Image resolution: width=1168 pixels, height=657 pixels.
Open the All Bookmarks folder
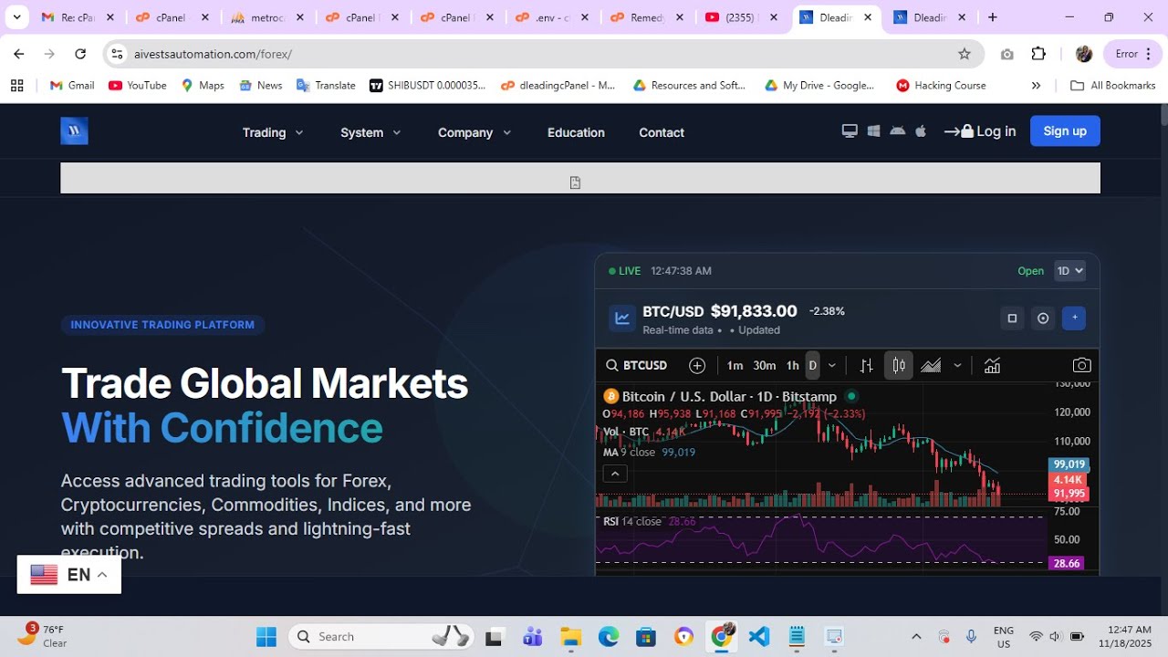point(1112,86)
